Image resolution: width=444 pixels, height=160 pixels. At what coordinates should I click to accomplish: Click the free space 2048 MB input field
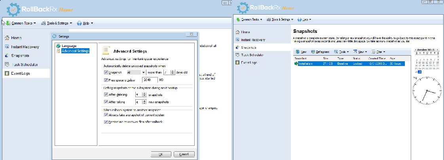click(x=150, y=80)
